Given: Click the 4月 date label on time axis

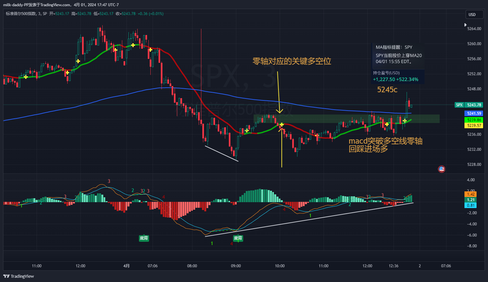Looking at the screenshot, I should [126, 266].
